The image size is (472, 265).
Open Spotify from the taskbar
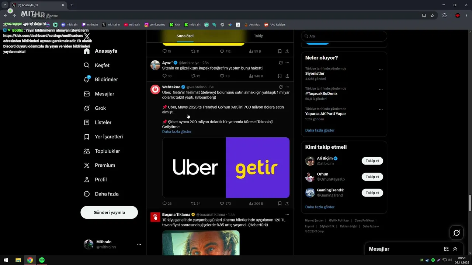(42, 260)
